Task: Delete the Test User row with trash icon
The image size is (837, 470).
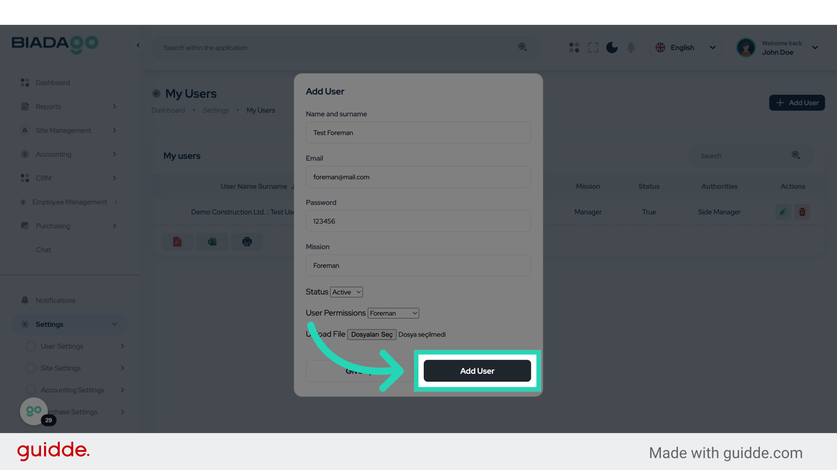Action: [x=802, y=212]
